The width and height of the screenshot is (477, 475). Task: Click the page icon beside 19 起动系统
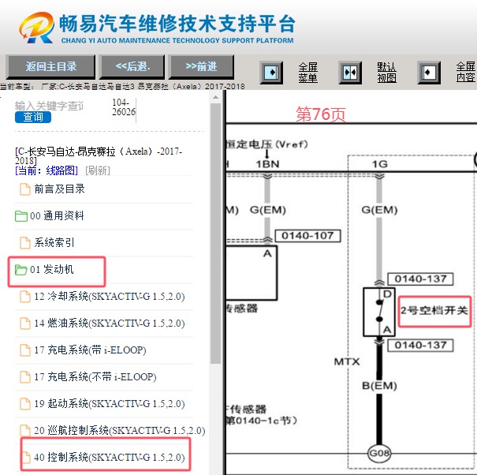(25, 403)
